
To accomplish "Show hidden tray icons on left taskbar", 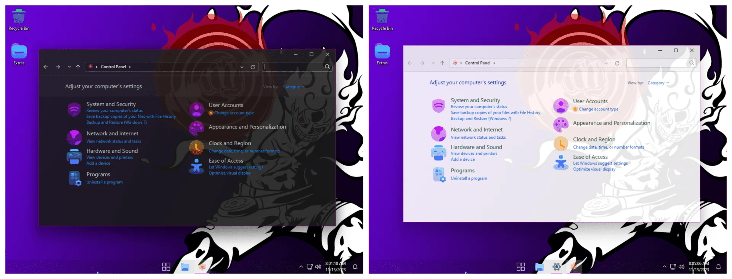I will [x=301, y=267].
